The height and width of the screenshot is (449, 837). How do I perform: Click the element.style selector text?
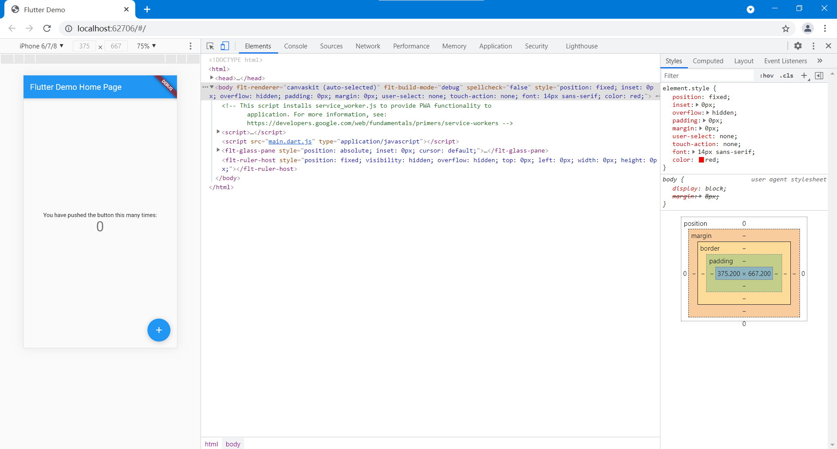click(686, 88)
